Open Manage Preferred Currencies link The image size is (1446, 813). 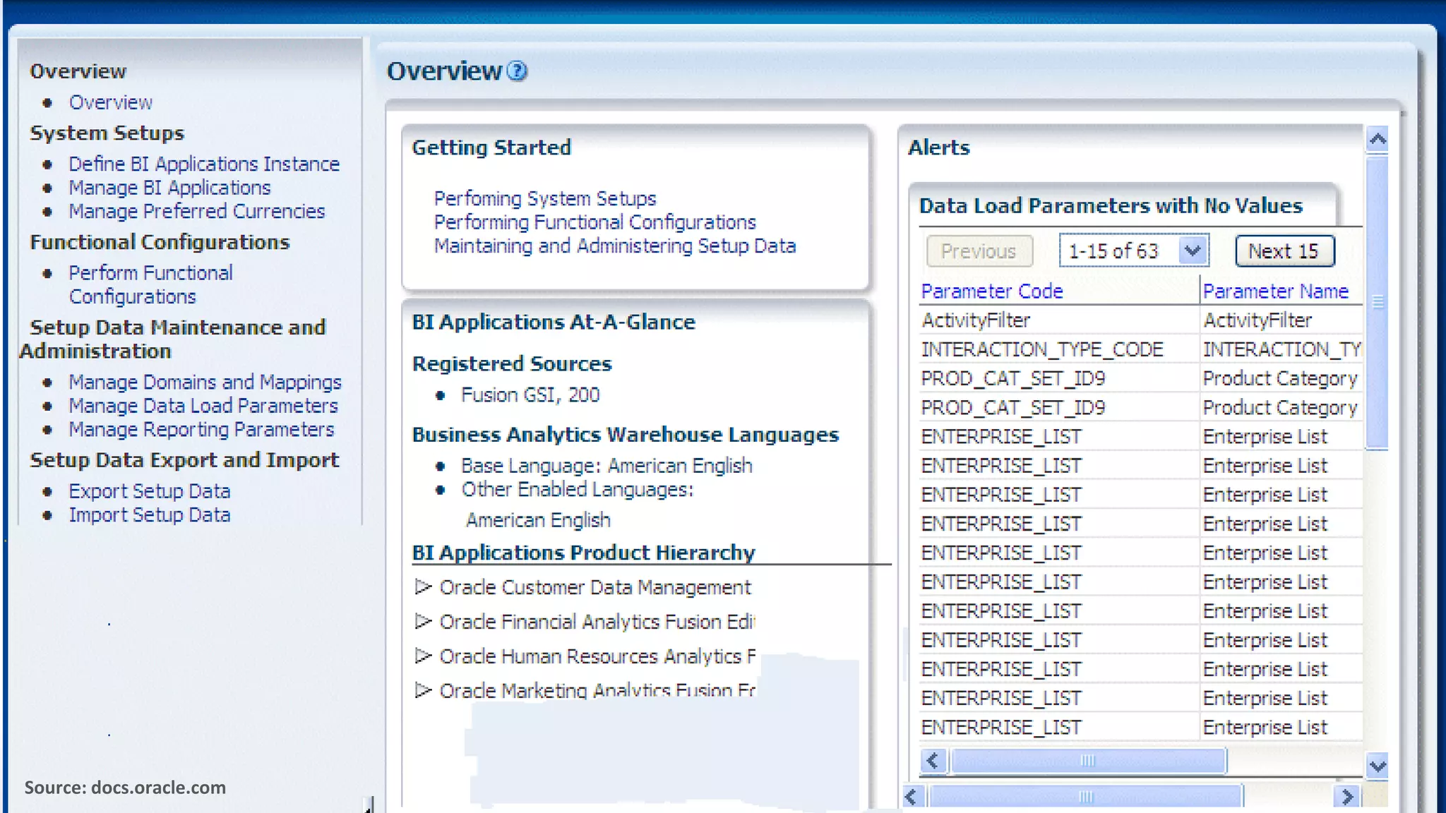pos(196,211)
